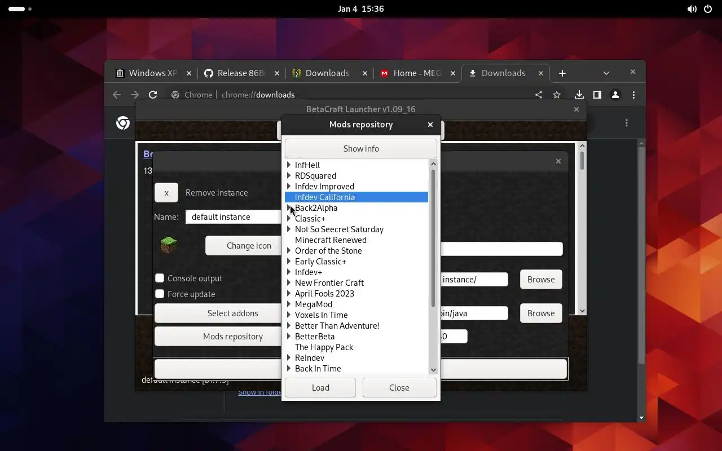Enable Force update checkbox
Viewport: 722px width, 451px height.
160,294
